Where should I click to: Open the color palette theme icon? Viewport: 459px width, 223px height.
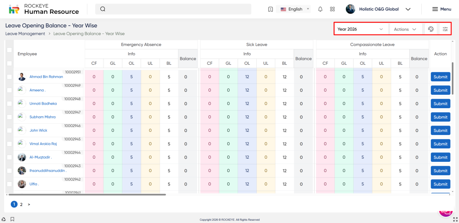pyautogui.click(x=430, y=29)
